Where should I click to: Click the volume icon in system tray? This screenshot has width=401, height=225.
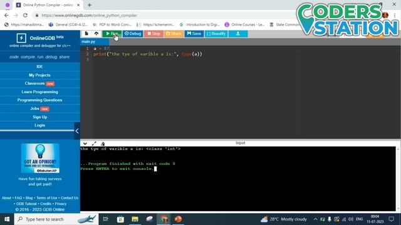coord(351,219)
